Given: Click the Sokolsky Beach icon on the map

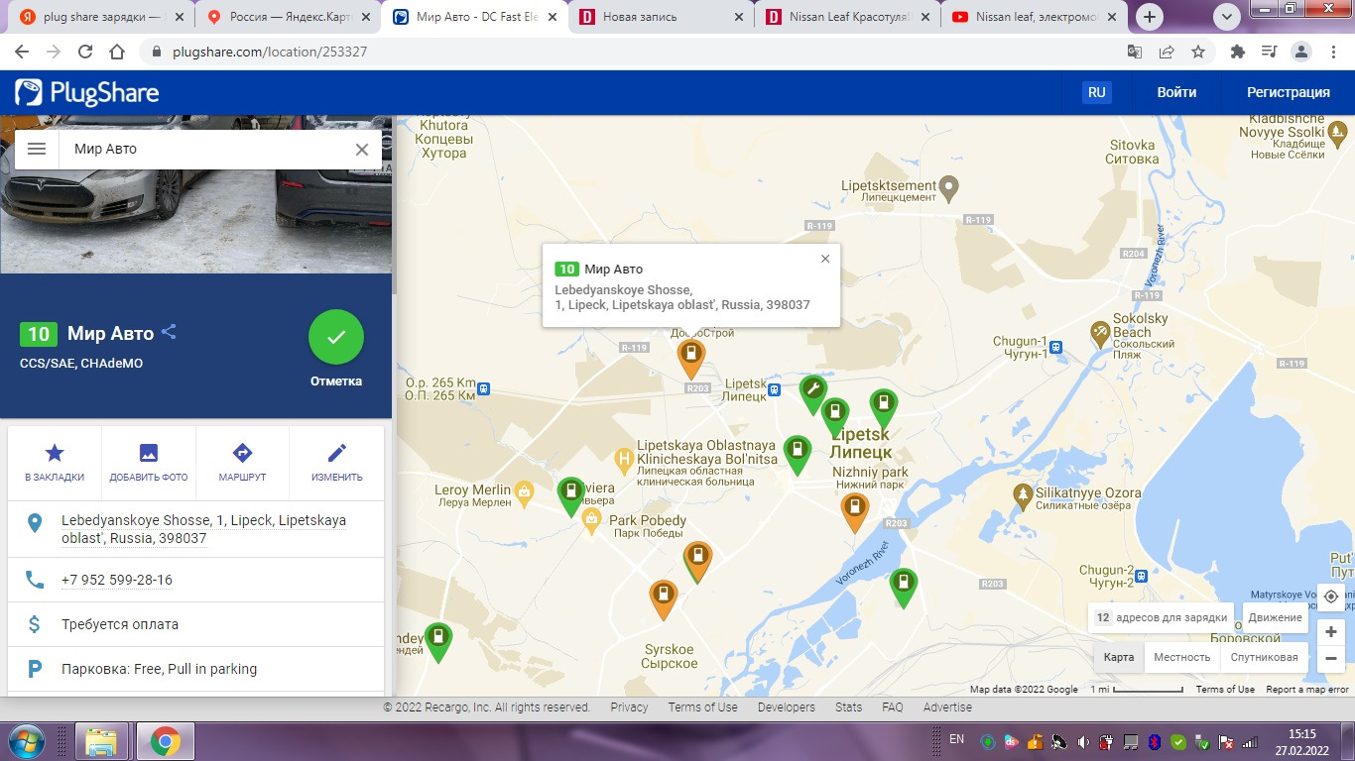Looking at the screenshot, I should tap(1100, 333).
